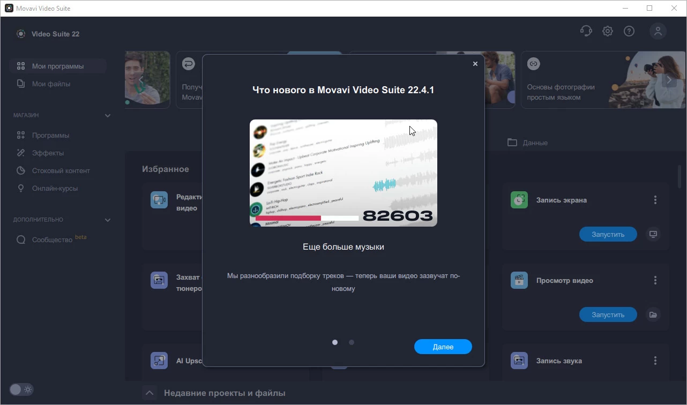This screenshot has width=687, height=405.
Task: Close the What's New dialog
Action: (x=475, y=64)
